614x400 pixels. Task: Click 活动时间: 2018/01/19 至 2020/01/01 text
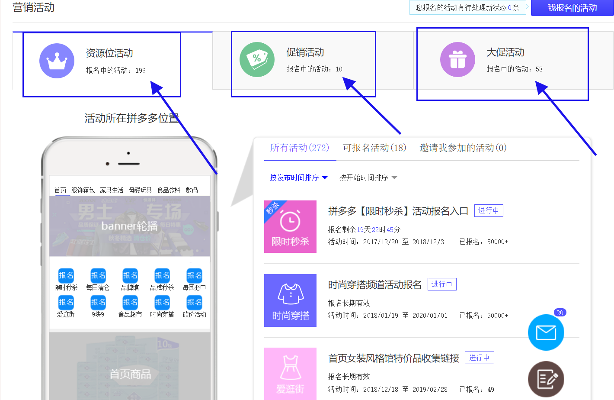[x=388, y=316]
